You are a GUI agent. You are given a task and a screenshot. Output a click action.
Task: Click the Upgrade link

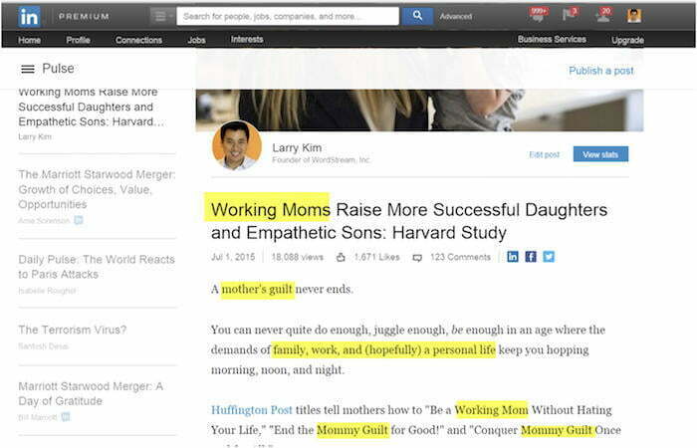point(627,40)
